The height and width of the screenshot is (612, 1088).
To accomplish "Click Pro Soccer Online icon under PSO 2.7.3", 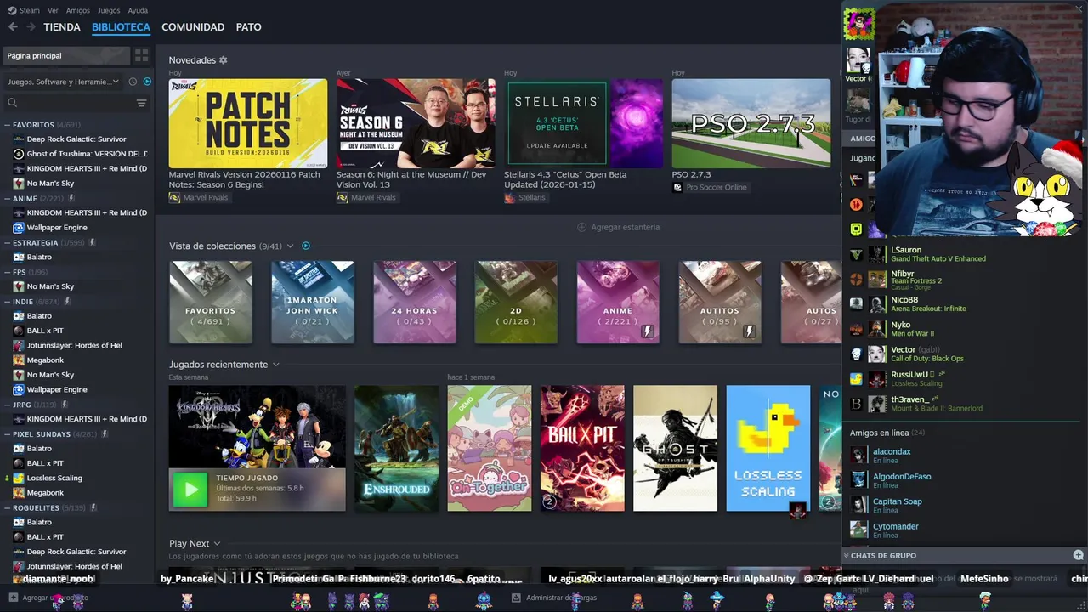I will click(x=677, y=187).
